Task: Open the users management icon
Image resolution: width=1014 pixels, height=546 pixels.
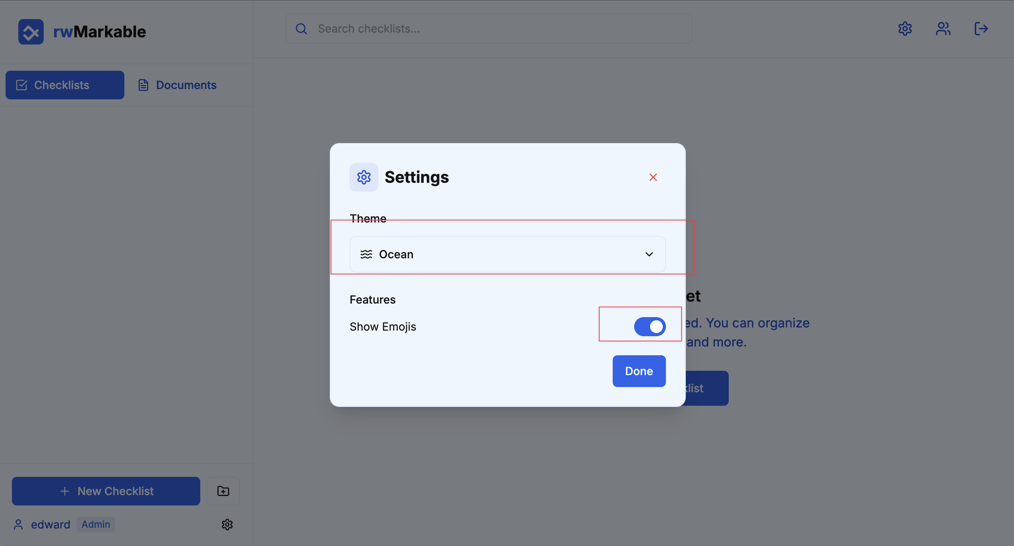Action: (x=943, y=29)
